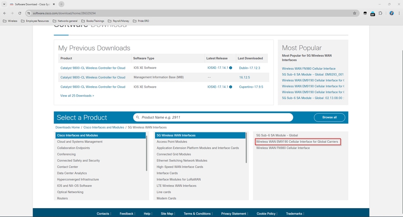Open the tab search dropdown arrow
The width and height of the screenshot is (403, 217).
point(4,4)
